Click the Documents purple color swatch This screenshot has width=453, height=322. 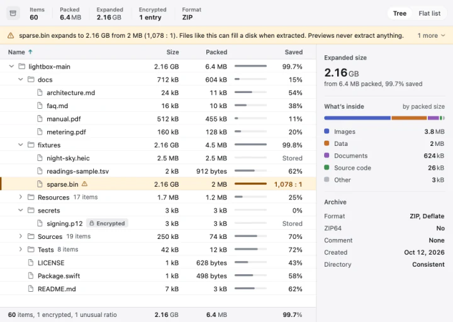[327, 155]
